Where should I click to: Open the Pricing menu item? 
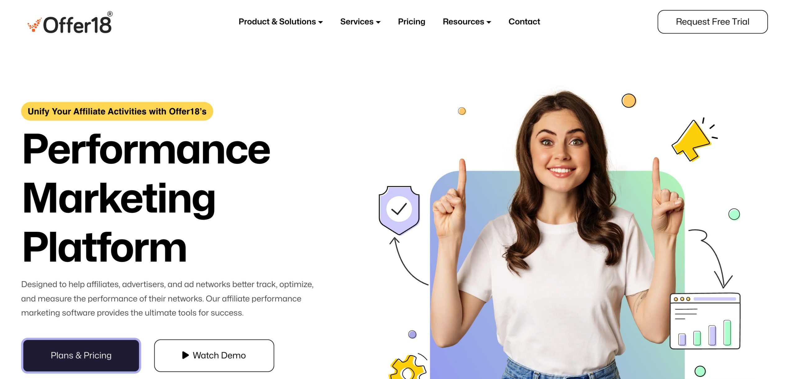coord(411,22)
